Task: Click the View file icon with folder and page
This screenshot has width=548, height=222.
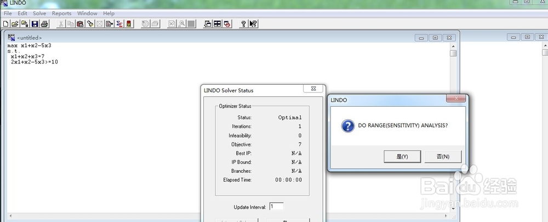Action: pyautogui.click(x=25, y=24)
